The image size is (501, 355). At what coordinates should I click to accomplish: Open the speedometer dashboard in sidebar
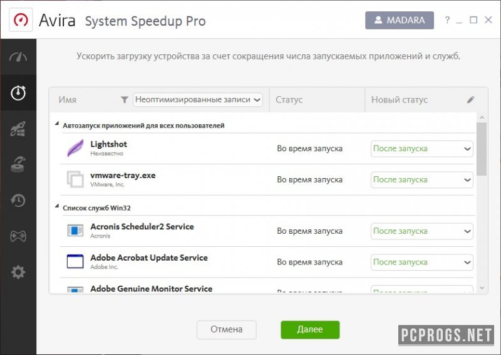pyautogui.click(x=18, y=57)
